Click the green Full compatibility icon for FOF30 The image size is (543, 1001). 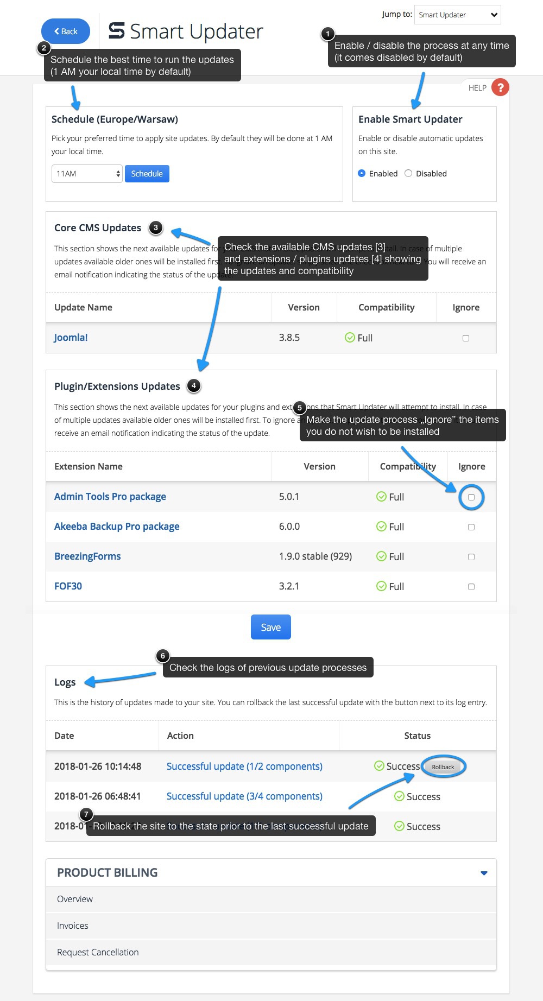[x=381, y=586]
